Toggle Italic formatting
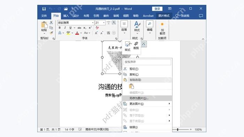 click(x=65, y=28)
